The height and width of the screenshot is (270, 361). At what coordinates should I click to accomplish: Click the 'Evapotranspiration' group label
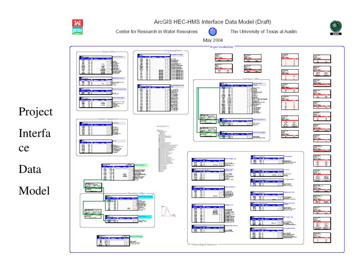173,51
